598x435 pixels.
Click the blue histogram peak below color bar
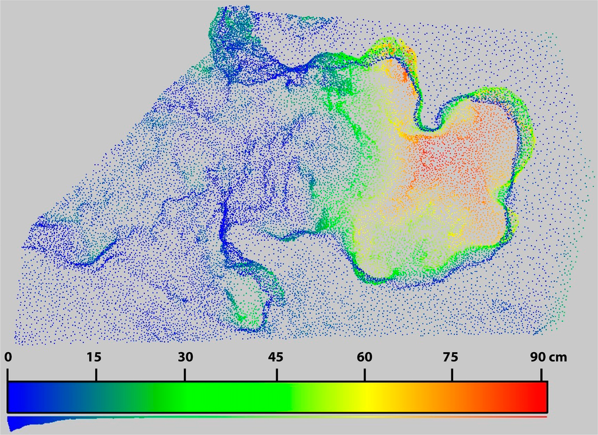15,423
